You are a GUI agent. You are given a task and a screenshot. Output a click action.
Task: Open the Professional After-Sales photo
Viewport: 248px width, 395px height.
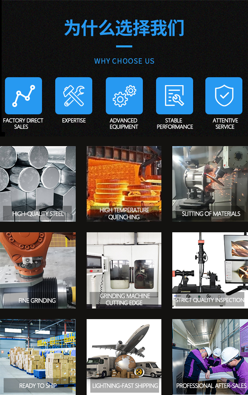pyautogui.click(x=210, y=357)
